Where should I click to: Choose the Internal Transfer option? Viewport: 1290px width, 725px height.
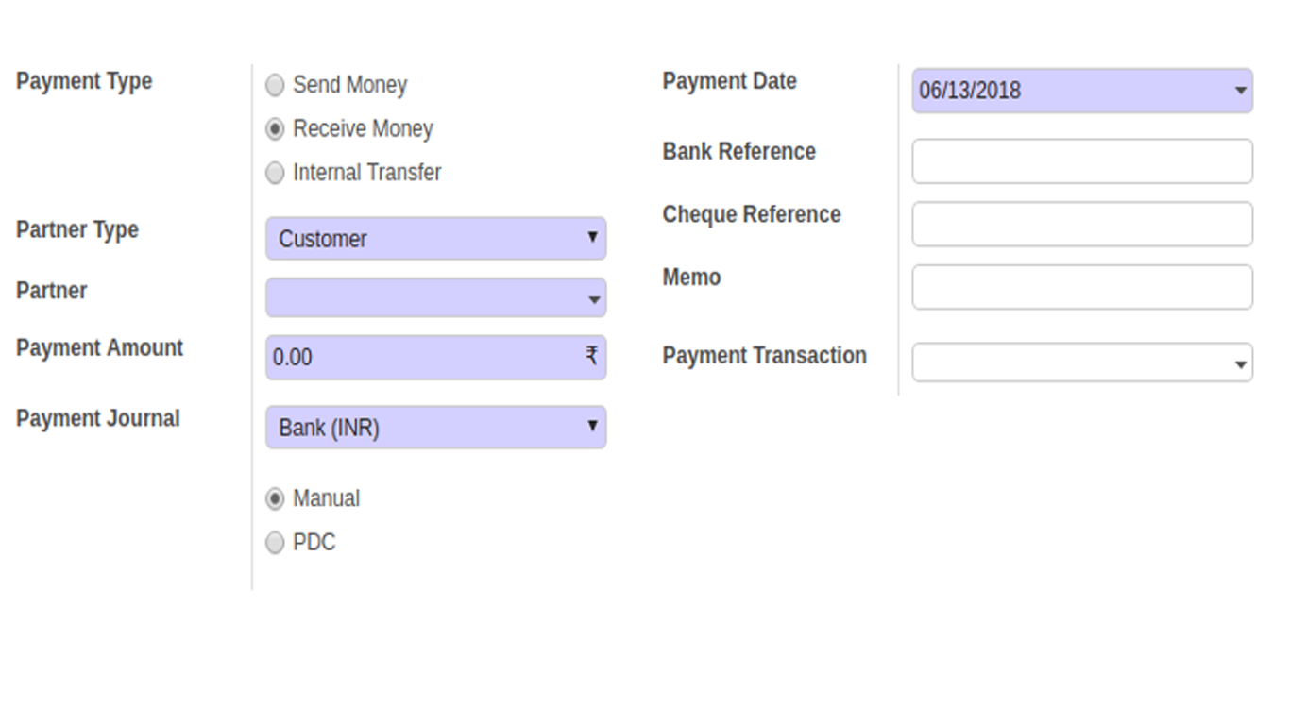[275, 173]
